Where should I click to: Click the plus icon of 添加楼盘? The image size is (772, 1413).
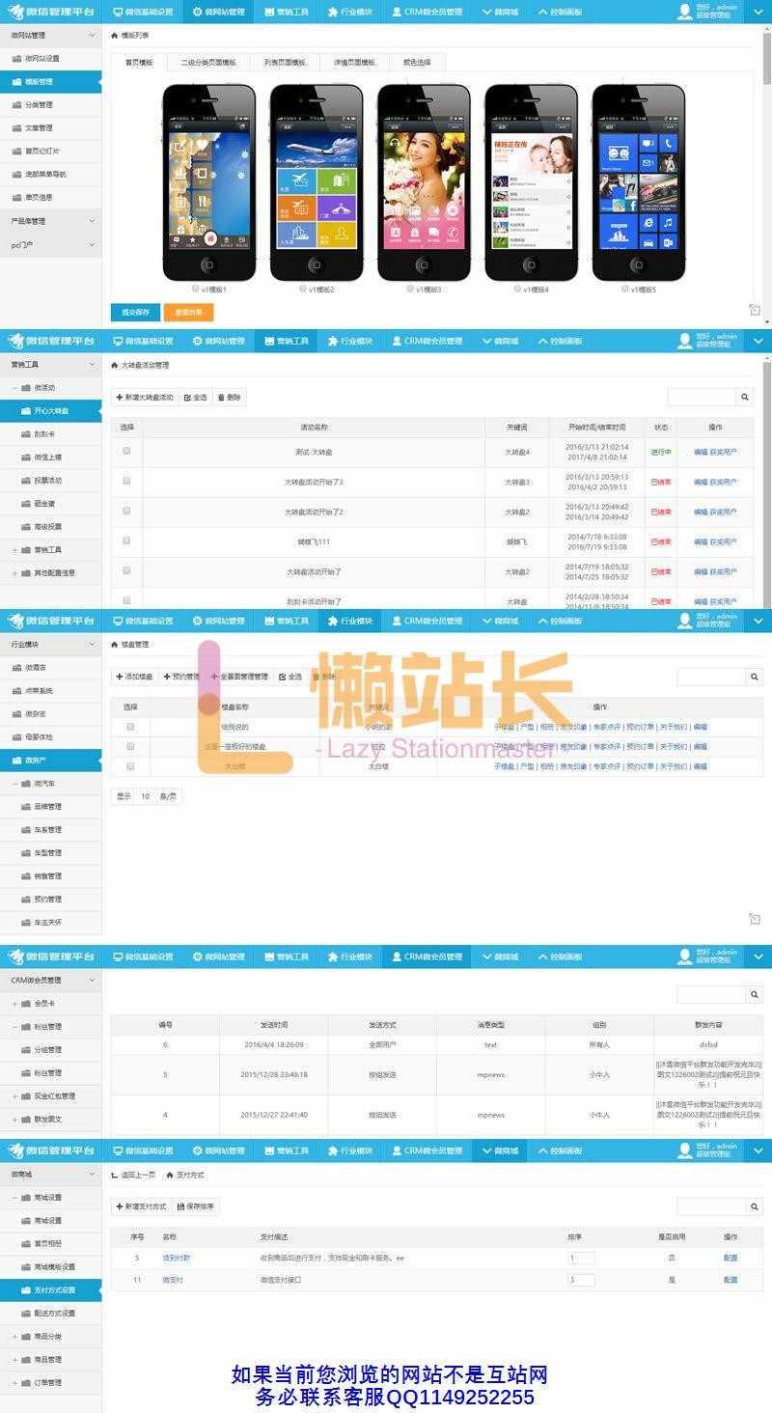click(119, 677)
